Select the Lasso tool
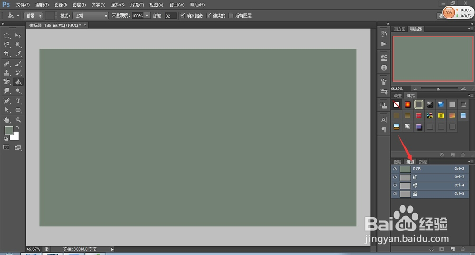Image resolution: width=475 pixels, height=255 pixels. coord(7,45)
